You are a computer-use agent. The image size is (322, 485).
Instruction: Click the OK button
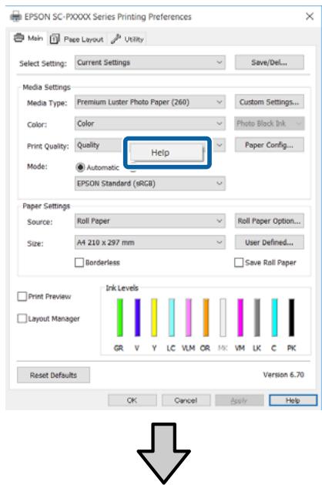click(x=132, y=400)
